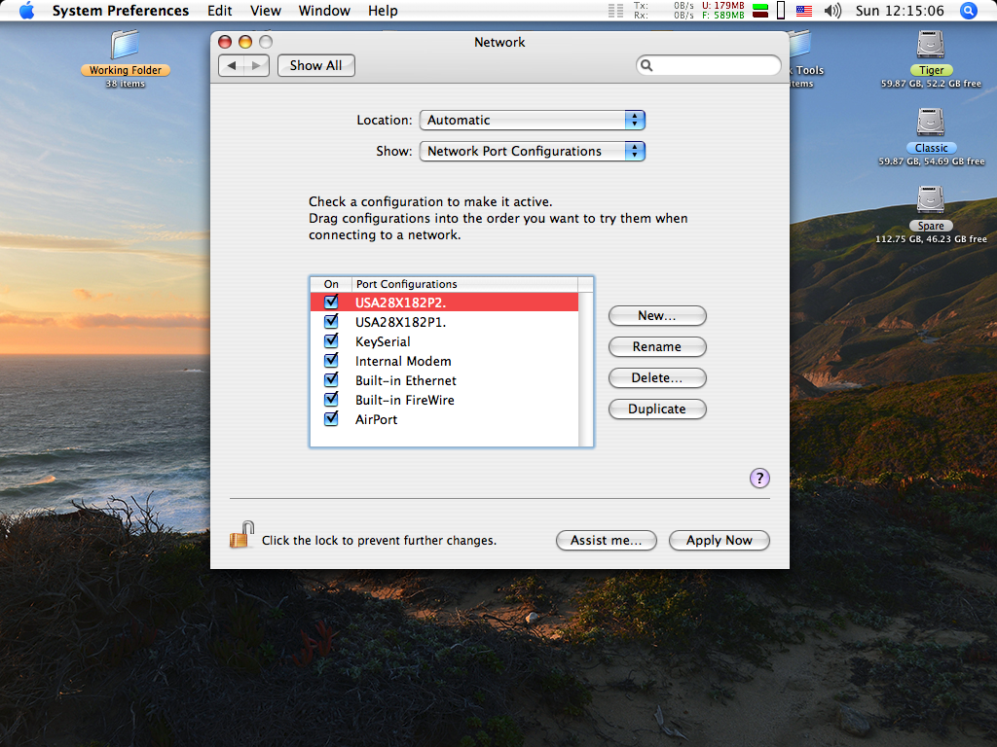Open the Apple menu
Screen dimensions: 997x747
[x=26, y=11]
